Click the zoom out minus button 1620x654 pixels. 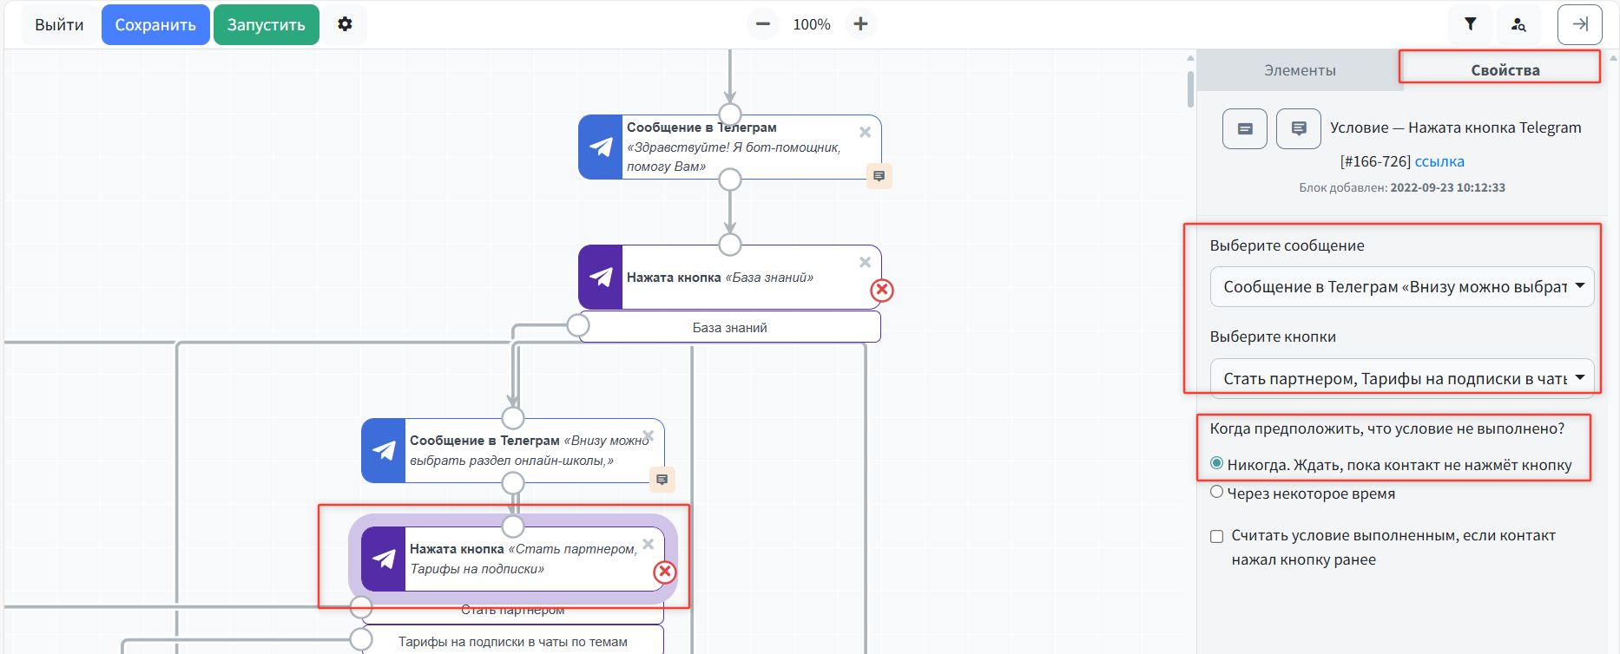coord(762,24)
